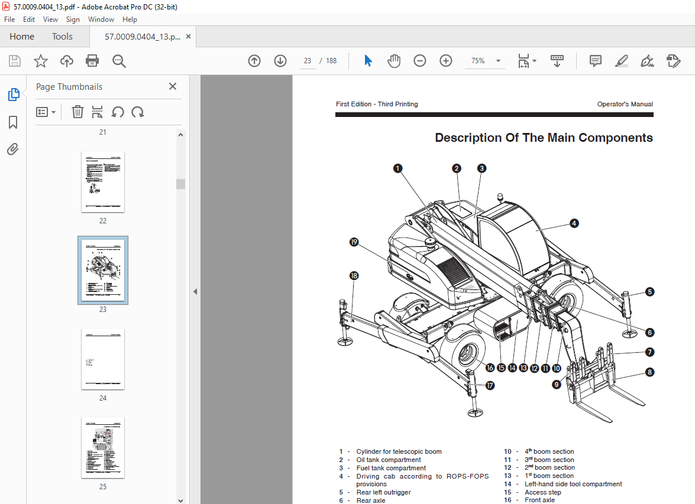695x504 pixels.
Task: Zoom out with minus button
Action: point(420,61)
